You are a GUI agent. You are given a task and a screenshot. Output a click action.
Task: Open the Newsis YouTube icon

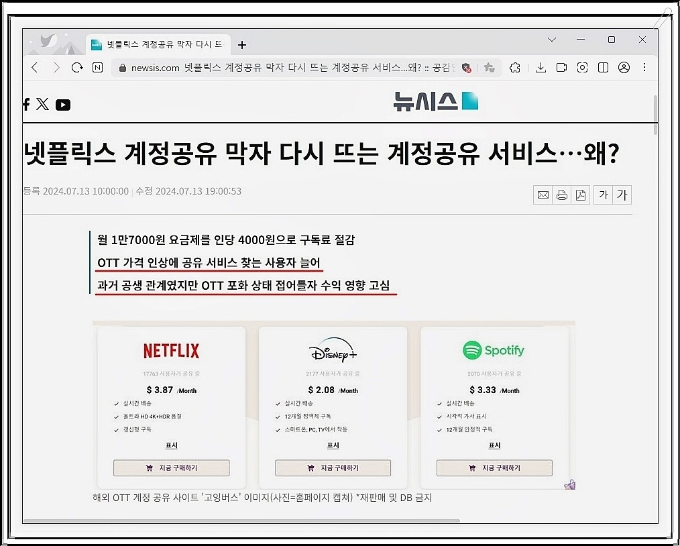[x=63, y=105]
